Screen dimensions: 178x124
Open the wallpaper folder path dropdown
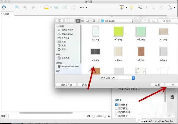click(117, 21)
